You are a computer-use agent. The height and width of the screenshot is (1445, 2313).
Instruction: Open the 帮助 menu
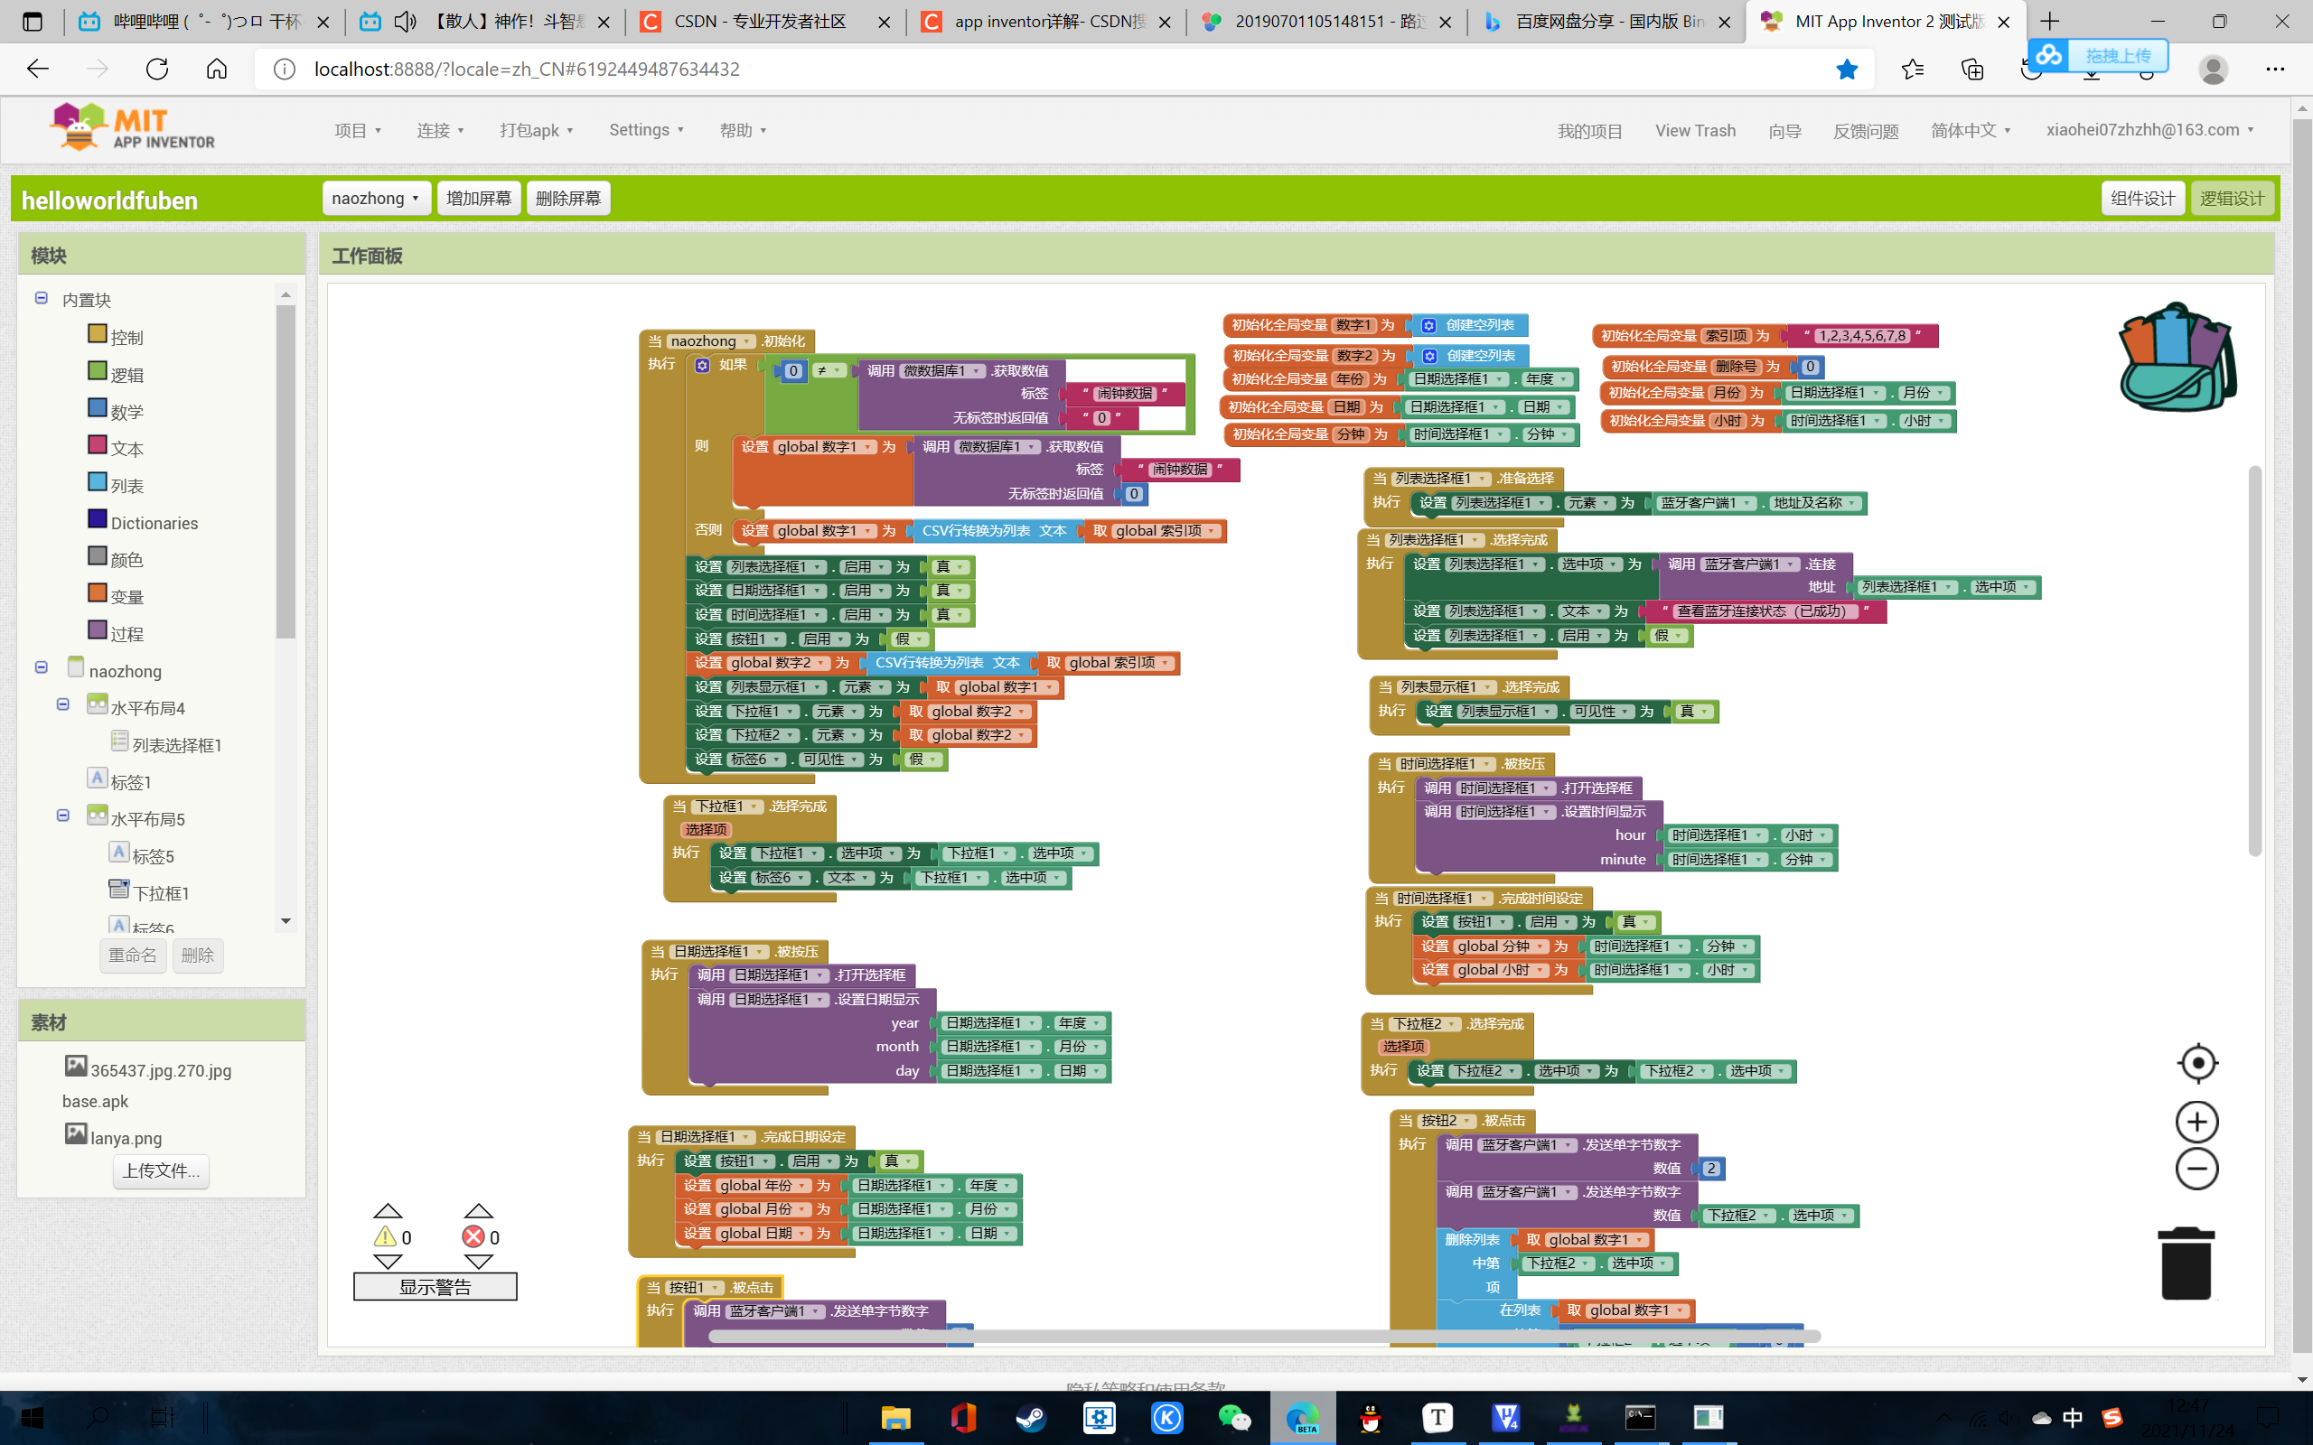743,130
